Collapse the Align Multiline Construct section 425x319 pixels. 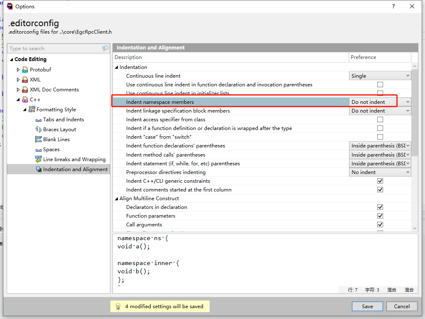coord(116,198)
